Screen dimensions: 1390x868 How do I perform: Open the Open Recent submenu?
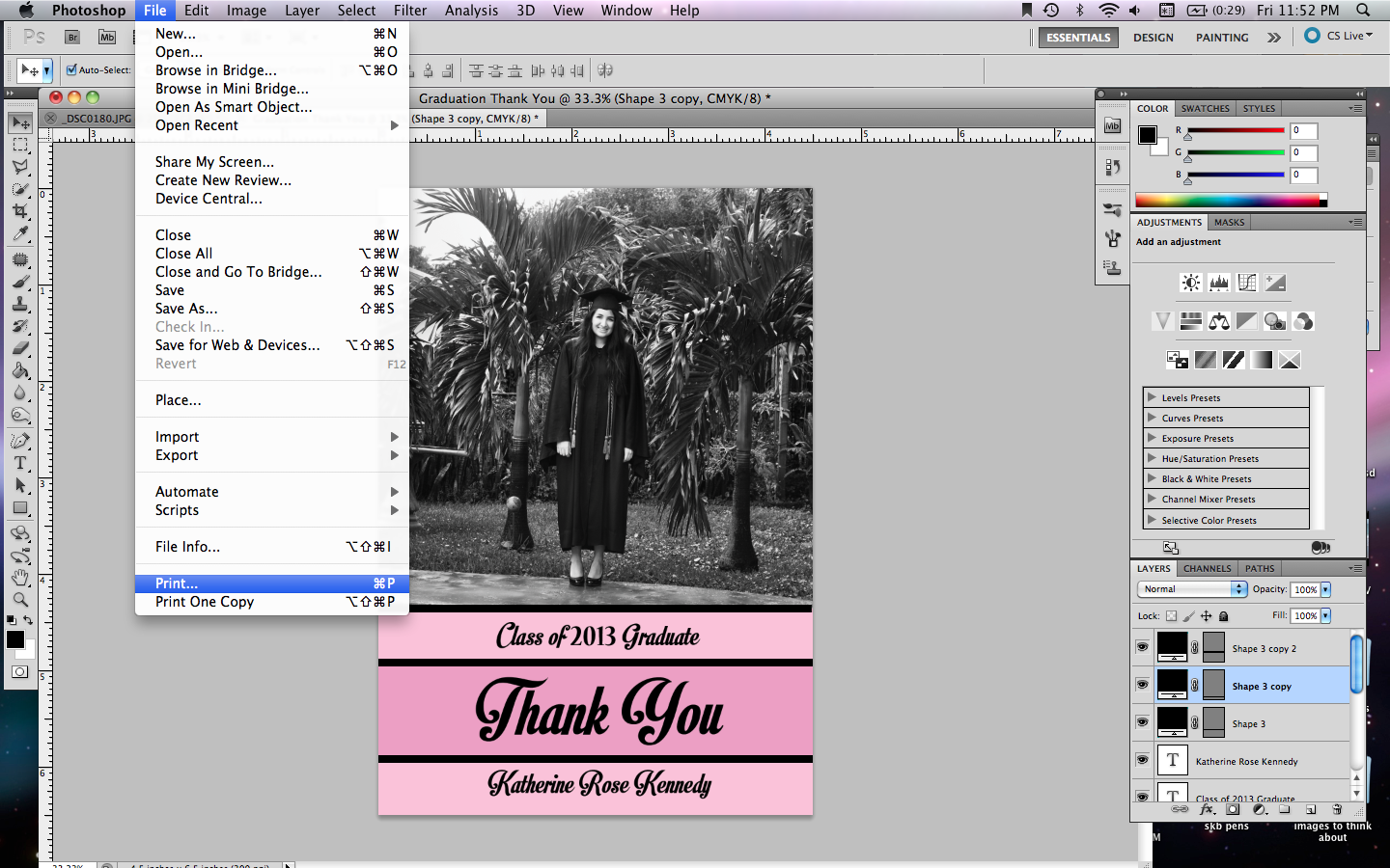[x=272, y=125]
